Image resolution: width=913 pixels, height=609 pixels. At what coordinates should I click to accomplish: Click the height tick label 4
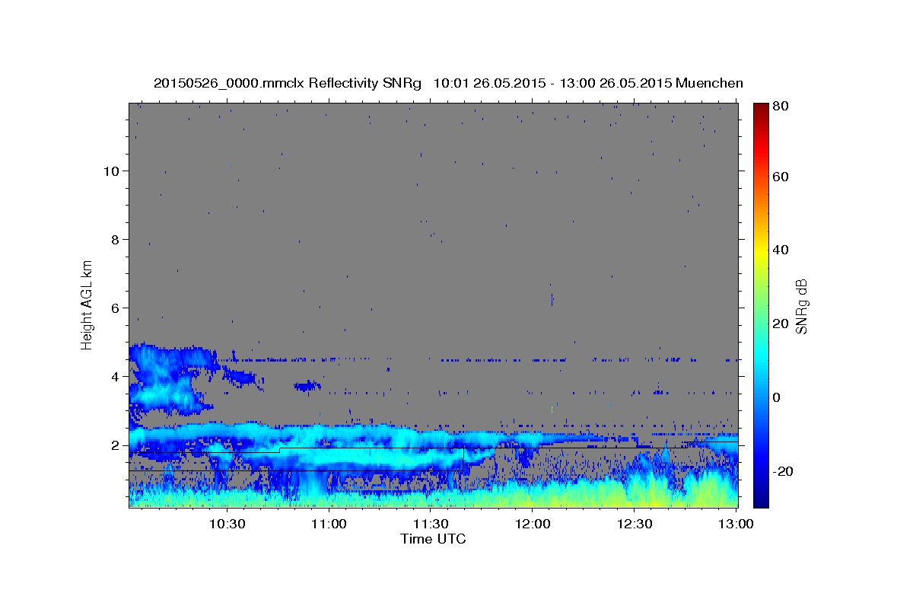click(116, 377)
